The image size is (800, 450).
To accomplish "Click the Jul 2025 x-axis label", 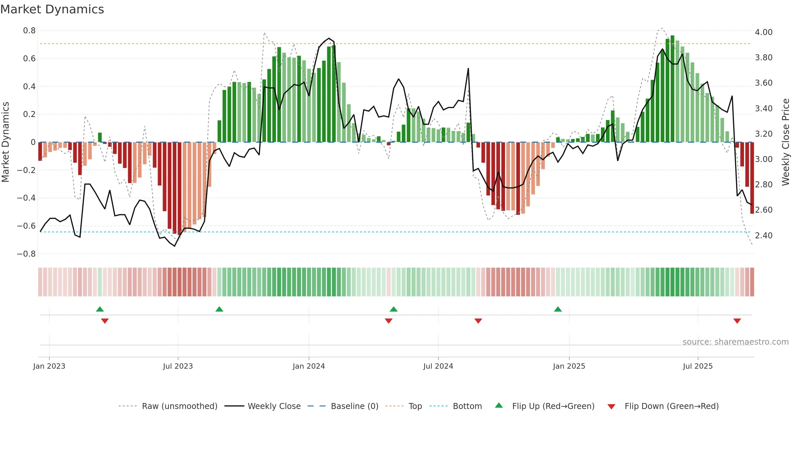I will [698, 366].
